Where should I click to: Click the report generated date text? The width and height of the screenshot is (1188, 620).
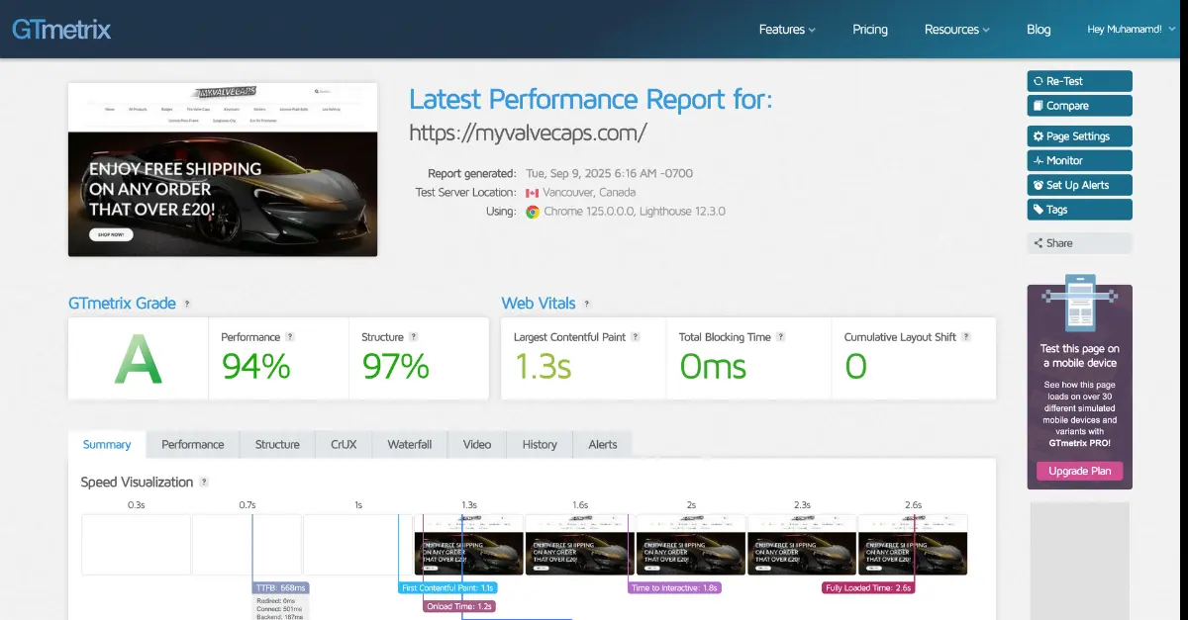610,173
